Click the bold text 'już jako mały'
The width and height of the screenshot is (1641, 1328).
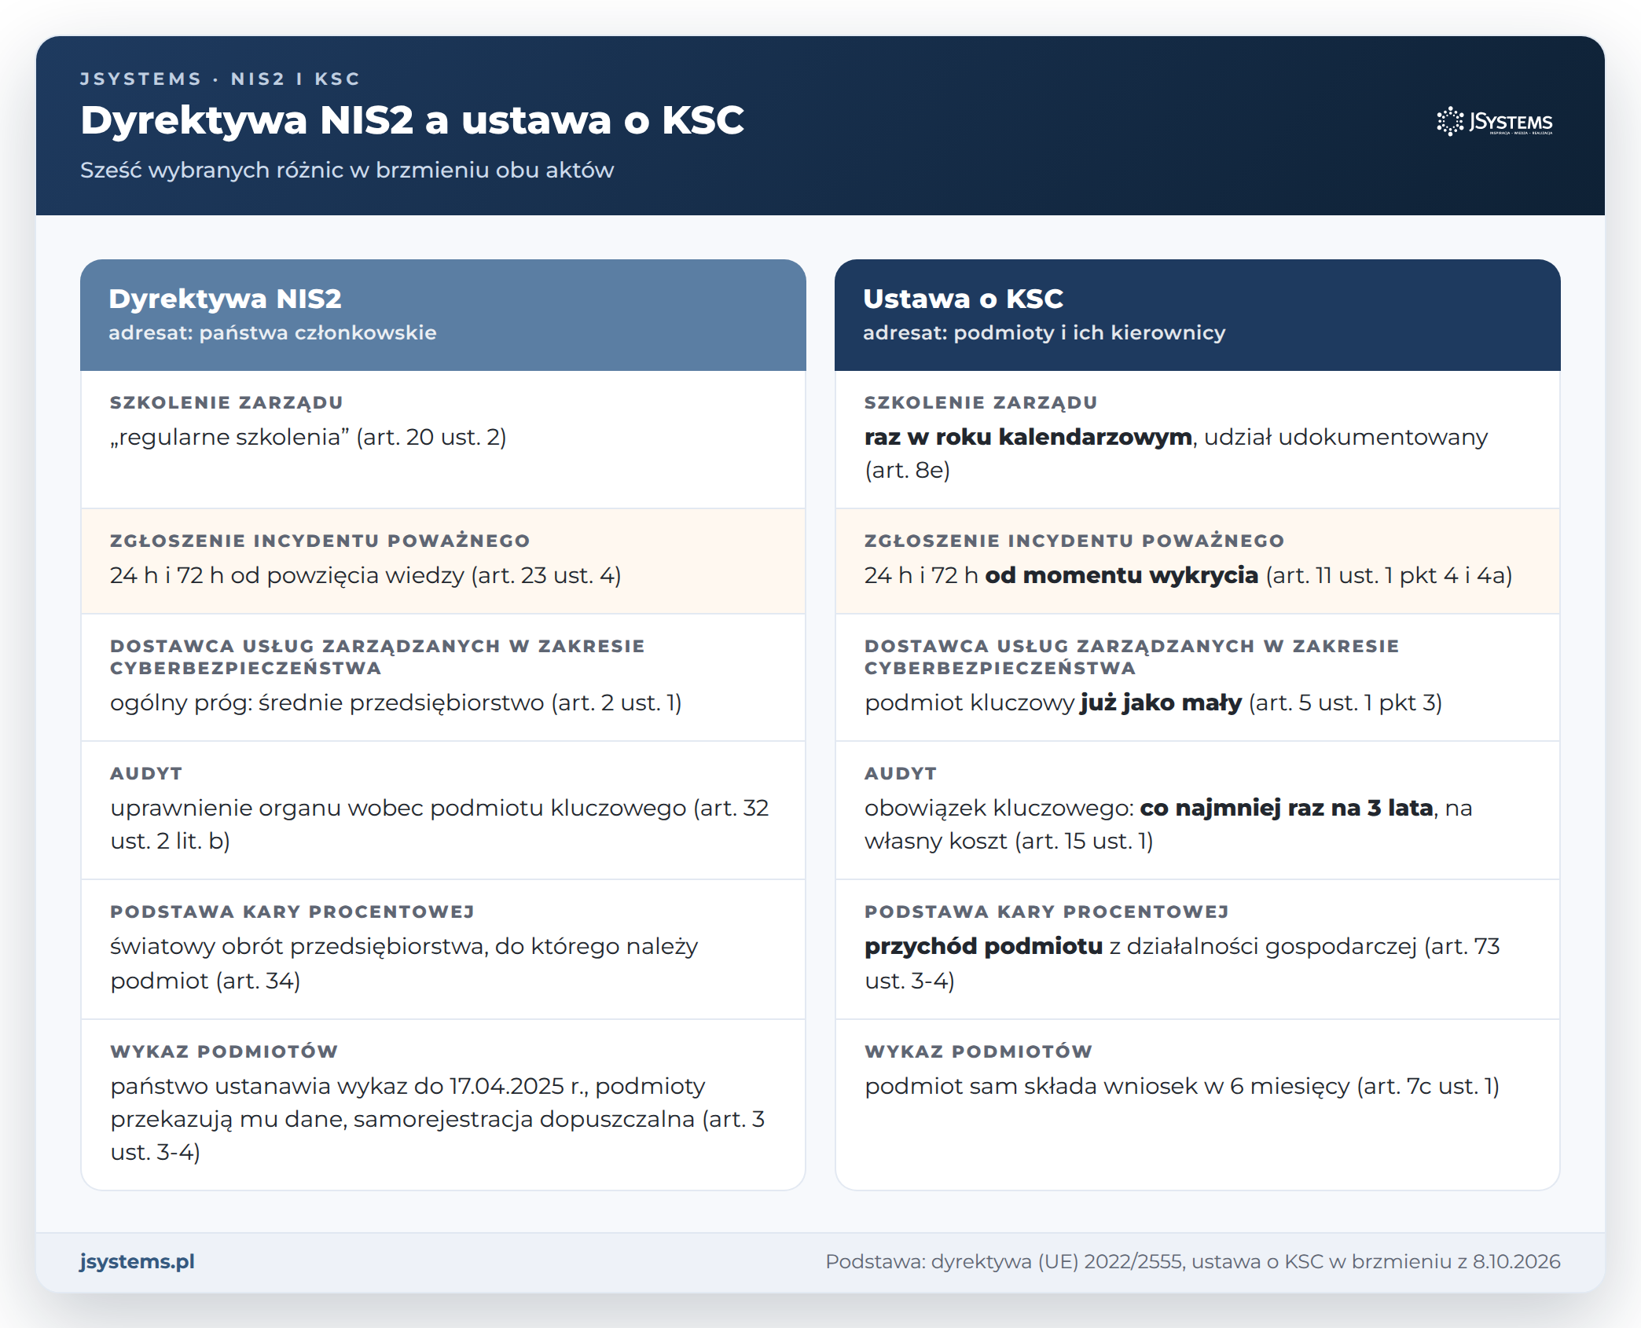[x=1161, y=703]
